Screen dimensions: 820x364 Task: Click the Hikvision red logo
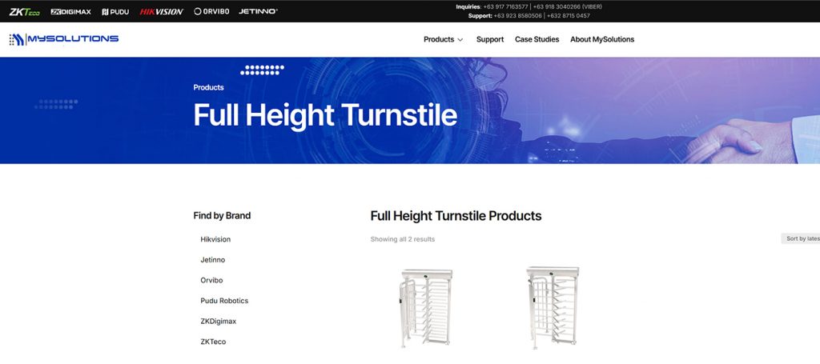162,11
